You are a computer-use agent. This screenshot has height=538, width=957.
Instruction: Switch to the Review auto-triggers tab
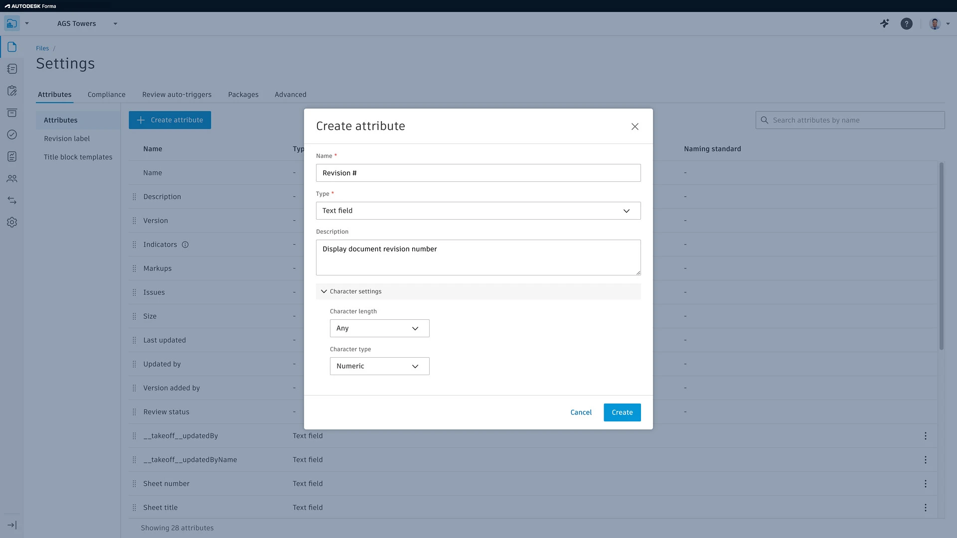point(177,95)
